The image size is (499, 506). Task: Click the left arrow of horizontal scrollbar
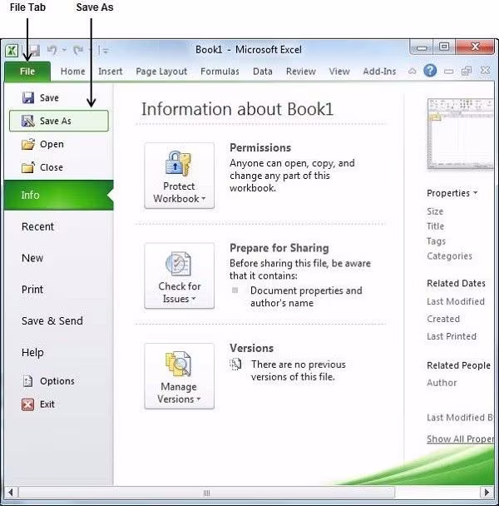(11, 493)
